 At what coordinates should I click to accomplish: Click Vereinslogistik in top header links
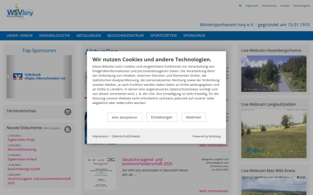coord(302,6)
